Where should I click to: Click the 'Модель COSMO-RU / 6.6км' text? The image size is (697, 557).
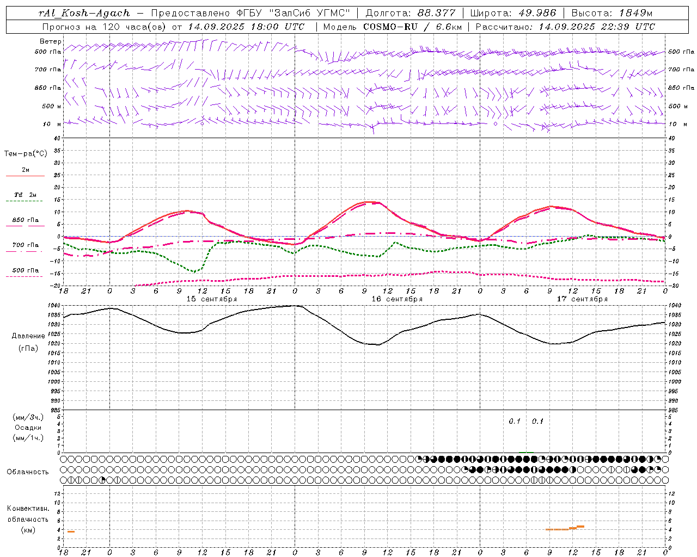(392, 27)
